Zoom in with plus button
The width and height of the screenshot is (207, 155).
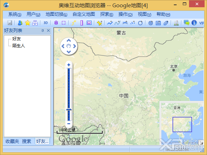pyautogui.click(x=69, y=65)
